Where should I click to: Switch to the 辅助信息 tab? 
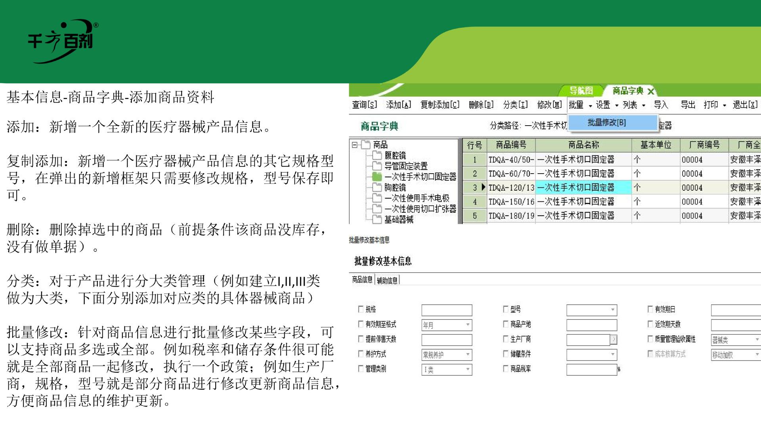pos(387,281)
